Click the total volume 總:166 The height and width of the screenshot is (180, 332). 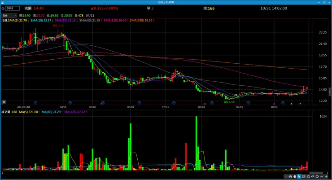[209, 9]
